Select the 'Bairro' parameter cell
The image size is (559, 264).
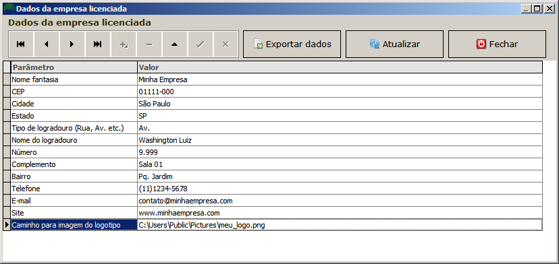tap(74, 176)
